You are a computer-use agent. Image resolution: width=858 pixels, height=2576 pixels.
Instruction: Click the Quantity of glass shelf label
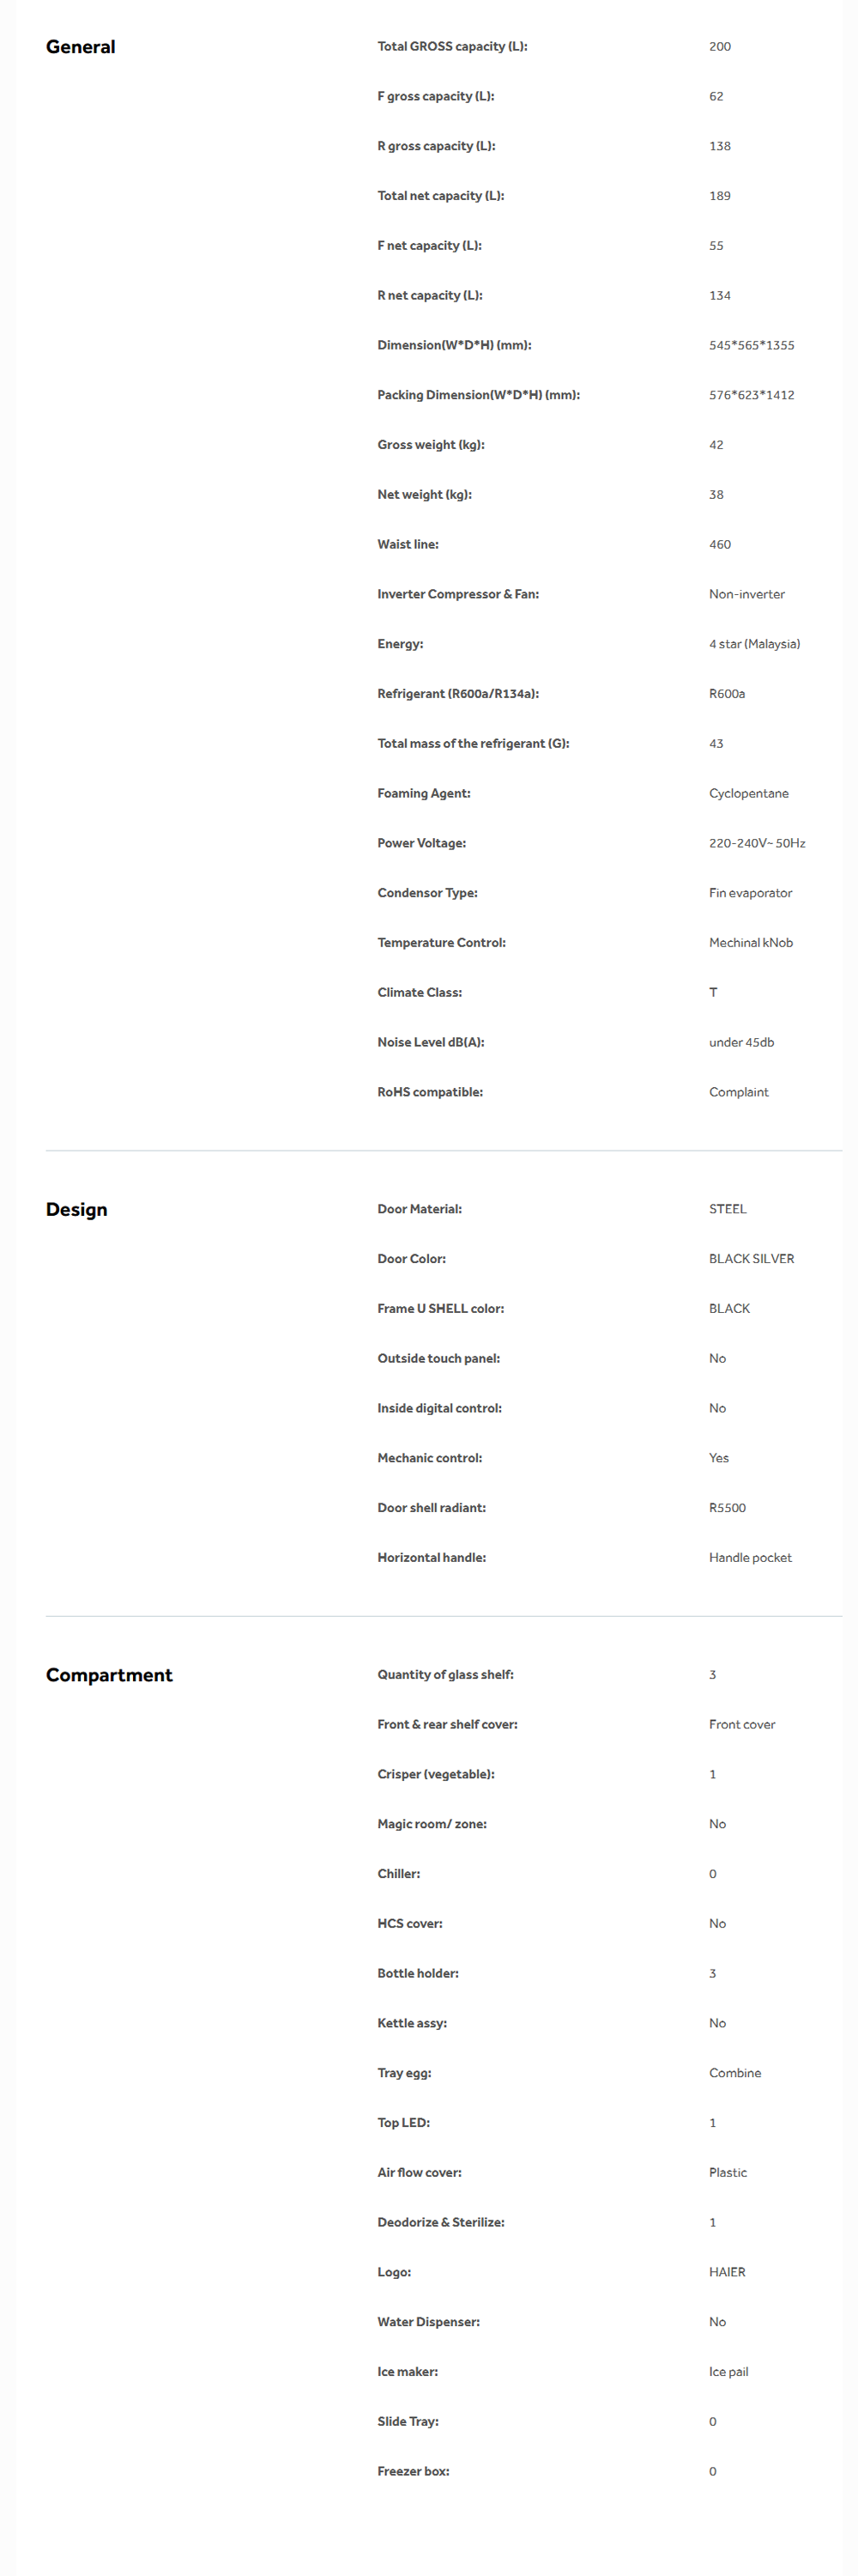[x=445, y=1675]
